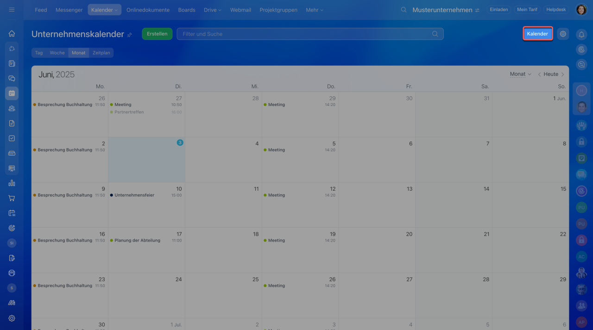
Task: Open Webmail in top menu
Action: 241,10
